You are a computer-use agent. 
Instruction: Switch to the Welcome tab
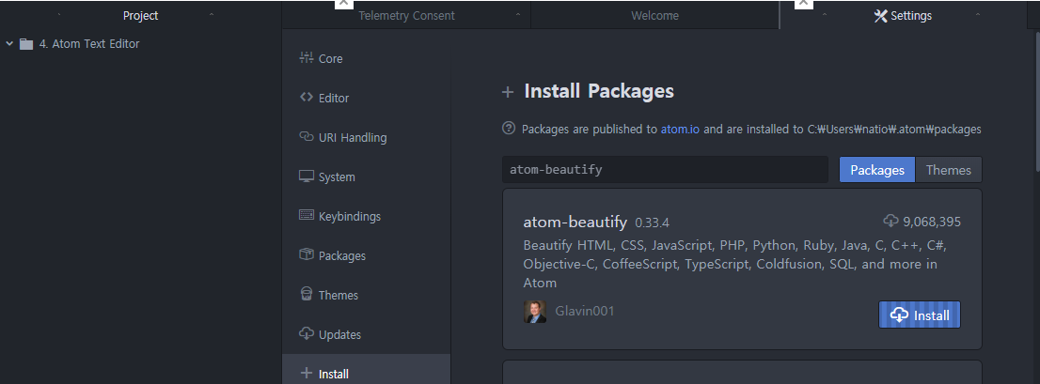[x=654, y=15]
